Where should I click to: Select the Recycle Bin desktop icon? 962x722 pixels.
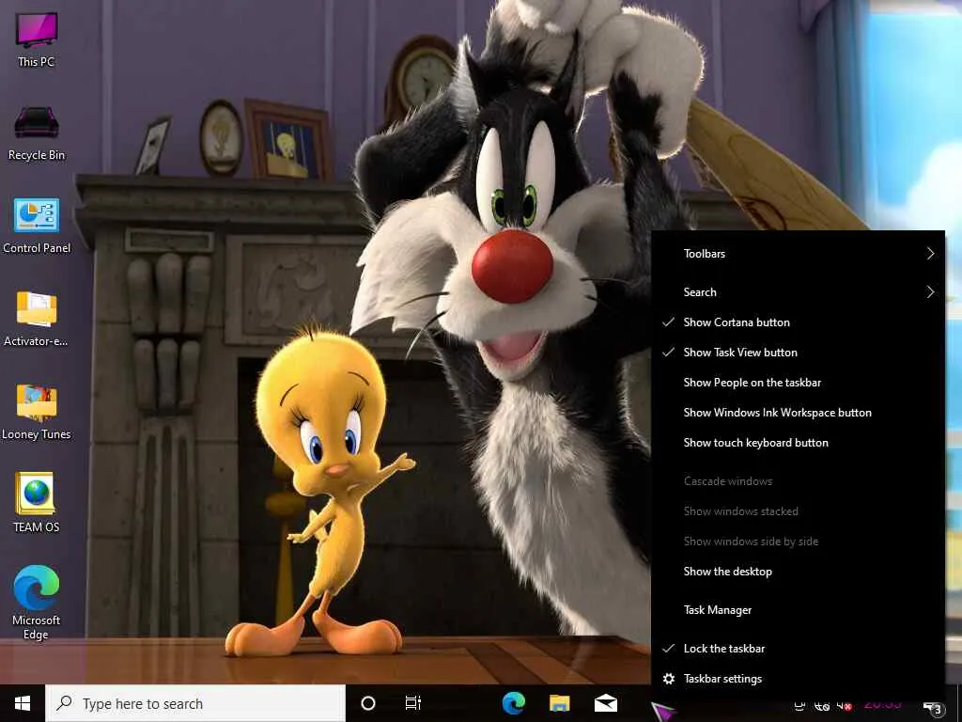click(x=37, y=133)
